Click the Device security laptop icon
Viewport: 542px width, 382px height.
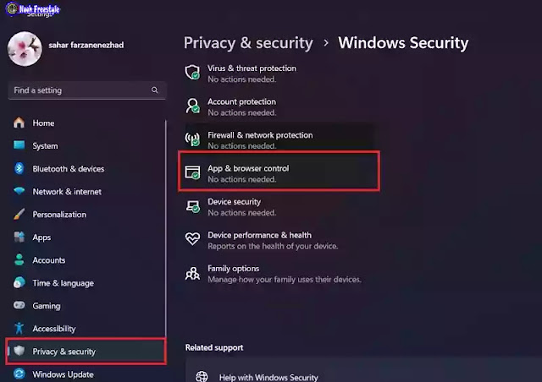[192, 206]
